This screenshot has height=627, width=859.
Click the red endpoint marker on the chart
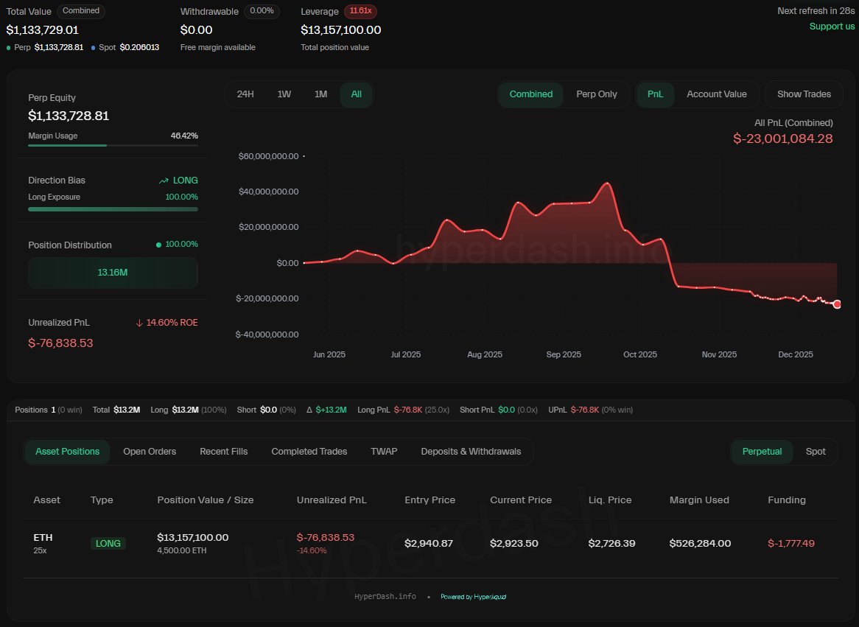point(837,304)
